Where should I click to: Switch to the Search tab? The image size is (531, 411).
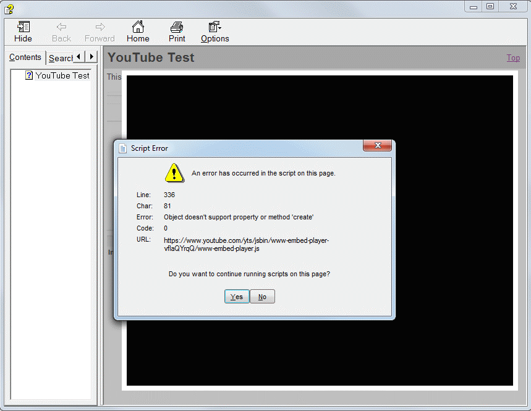coord(61,57)
